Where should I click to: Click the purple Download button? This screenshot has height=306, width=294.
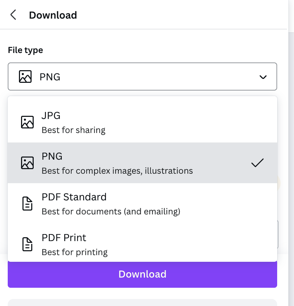click(142, 274)
